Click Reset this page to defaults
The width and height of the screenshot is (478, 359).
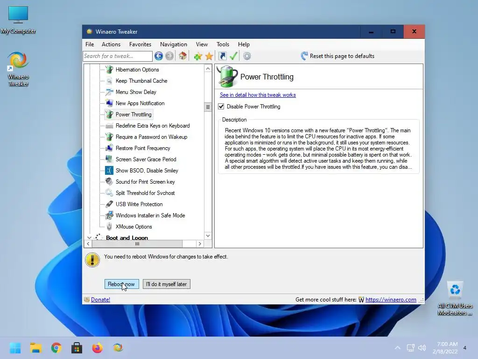(x=342, y=56)
